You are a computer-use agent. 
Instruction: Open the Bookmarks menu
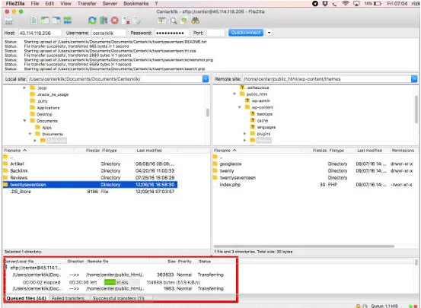[x=136, y=4]
